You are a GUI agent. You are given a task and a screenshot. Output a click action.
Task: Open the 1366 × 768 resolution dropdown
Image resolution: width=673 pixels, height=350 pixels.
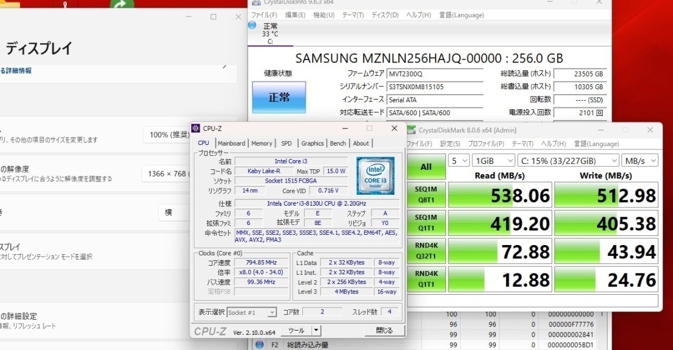click(166, 173)
